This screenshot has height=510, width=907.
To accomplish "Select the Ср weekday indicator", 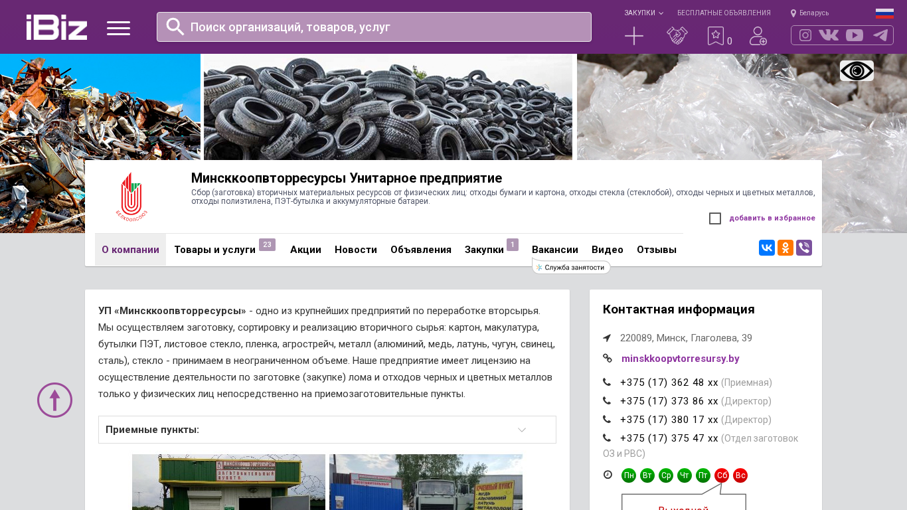I will pyautogui.click(x=666, y=475).
